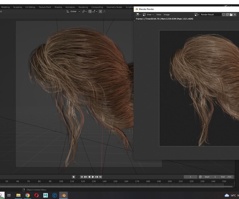
Task: Jump to the timeline end frame
Action: [x=100, y=177]
